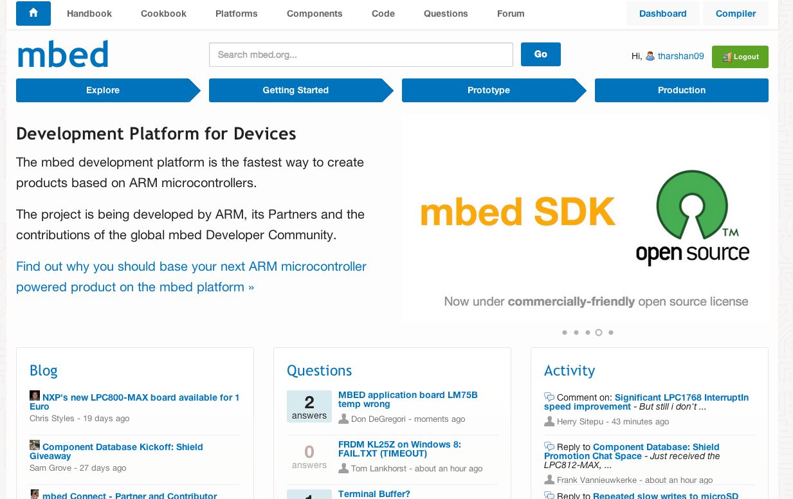Open Terminal Buffer? question

tap(374, 494)
